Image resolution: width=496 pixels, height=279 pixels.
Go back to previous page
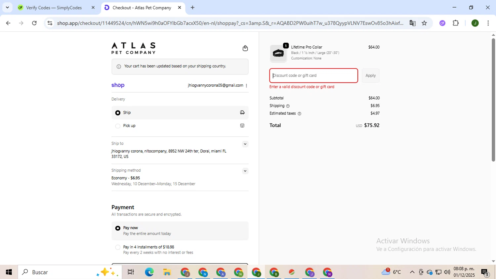coord(8,23)
